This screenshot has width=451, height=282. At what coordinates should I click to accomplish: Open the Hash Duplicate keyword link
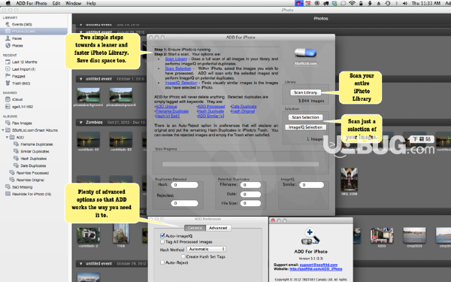tap(210, 111)
